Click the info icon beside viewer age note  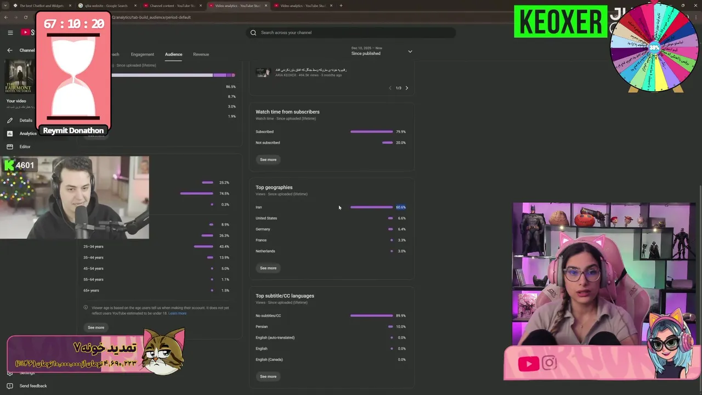point(86,308)
